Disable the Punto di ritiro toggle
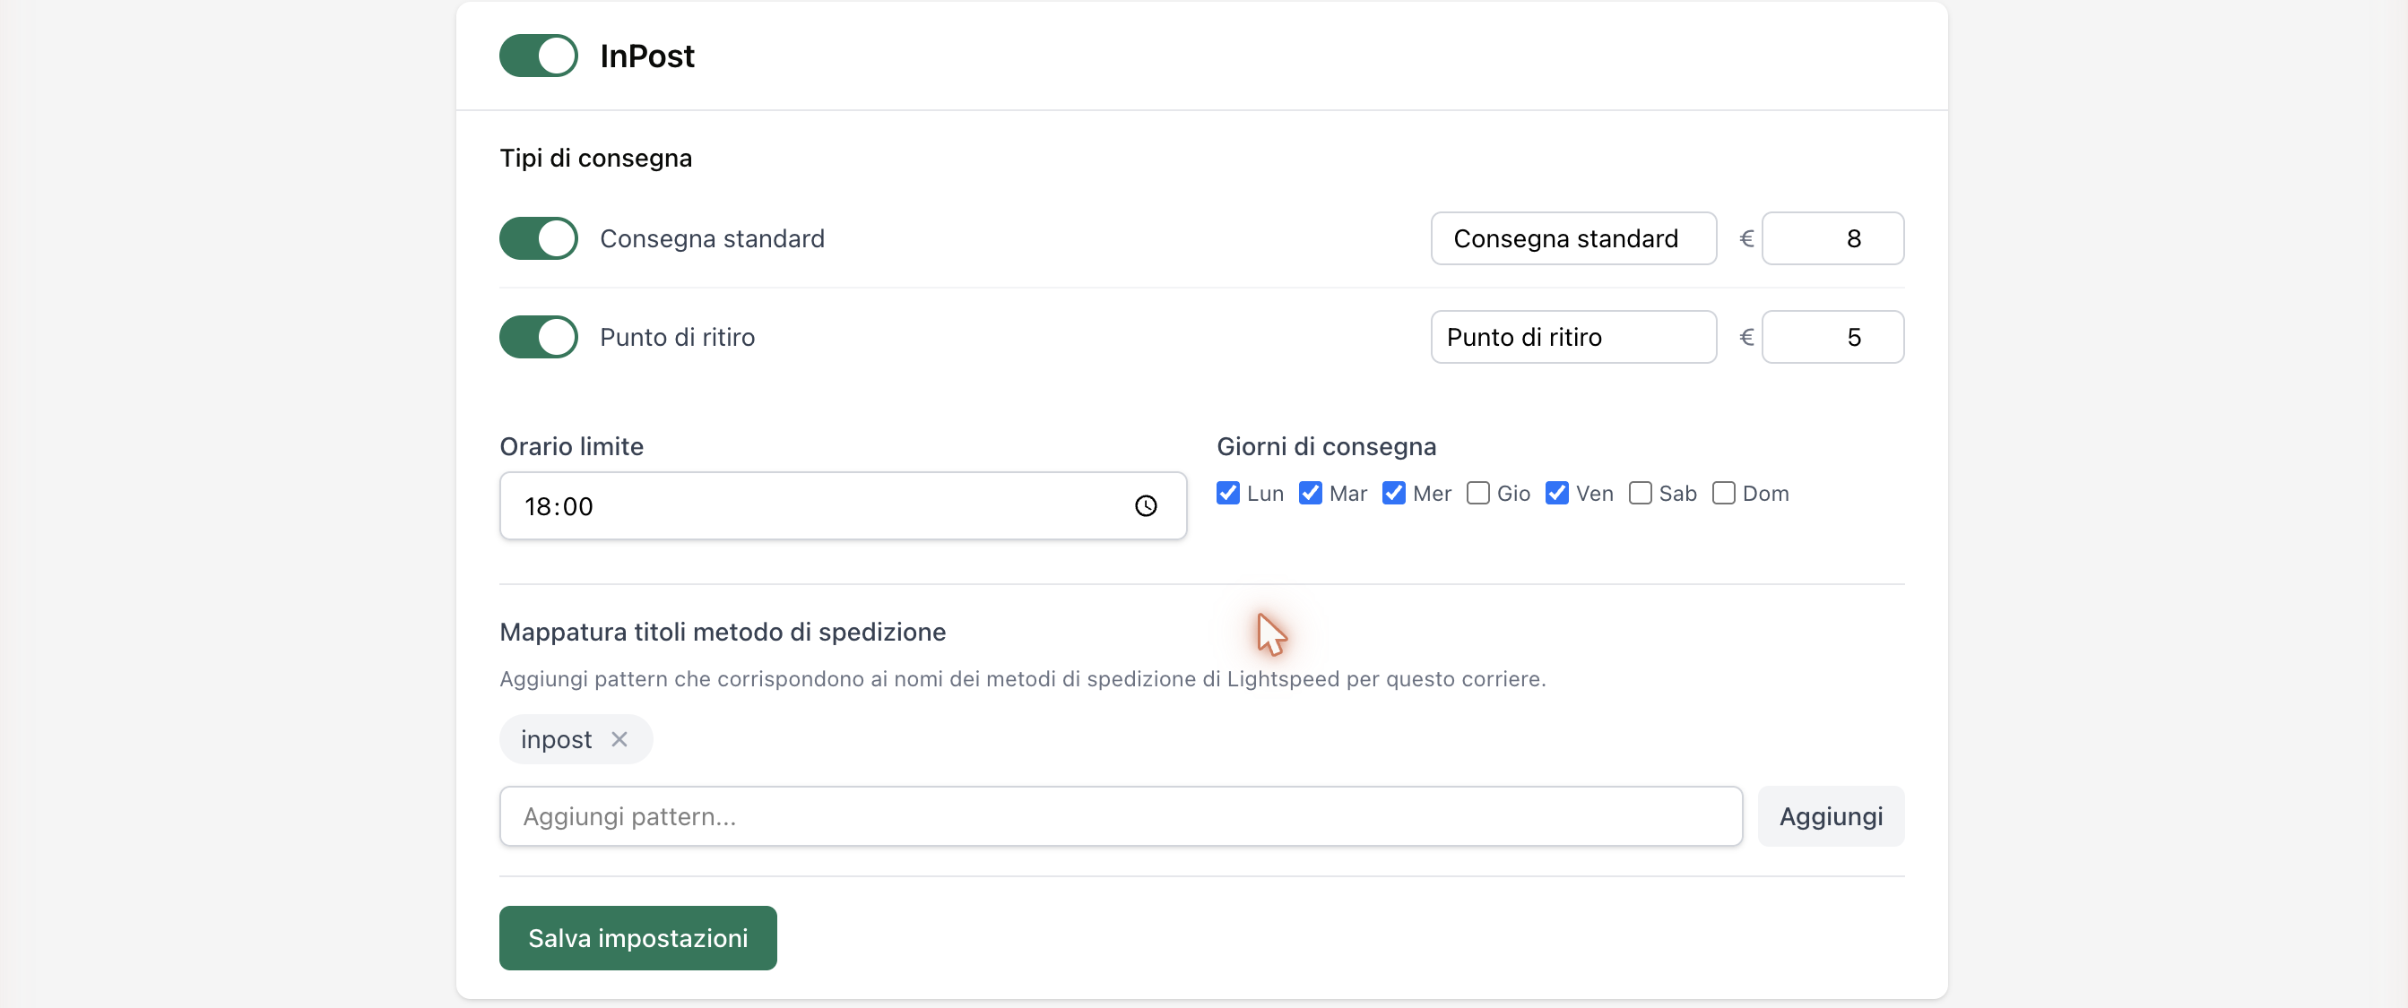The height and width of the screenshot is (1008, 2408). click(x=539, y=337)
